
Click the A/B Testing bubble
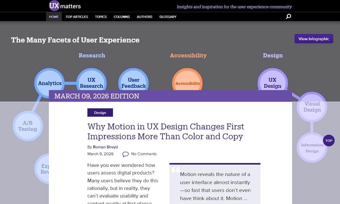pyautogui.click(x=28, y=126)
